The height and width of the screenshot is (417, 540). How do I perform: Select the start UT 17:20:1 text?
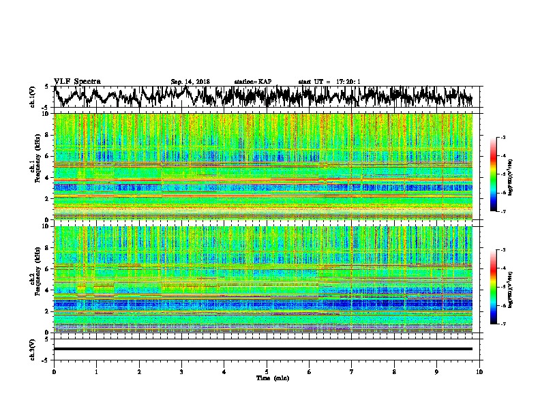coord(329,82)
